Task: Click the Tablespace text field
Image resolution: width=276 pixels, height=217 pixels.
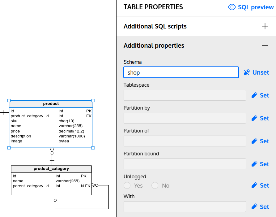Action: tap(185, 95)
